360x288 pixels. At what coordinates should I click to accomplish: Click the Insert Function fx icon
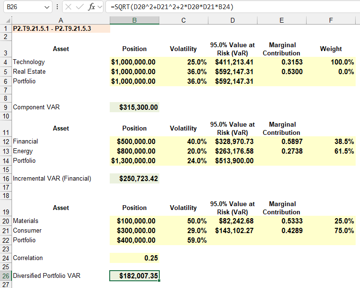tap(91, 7)
